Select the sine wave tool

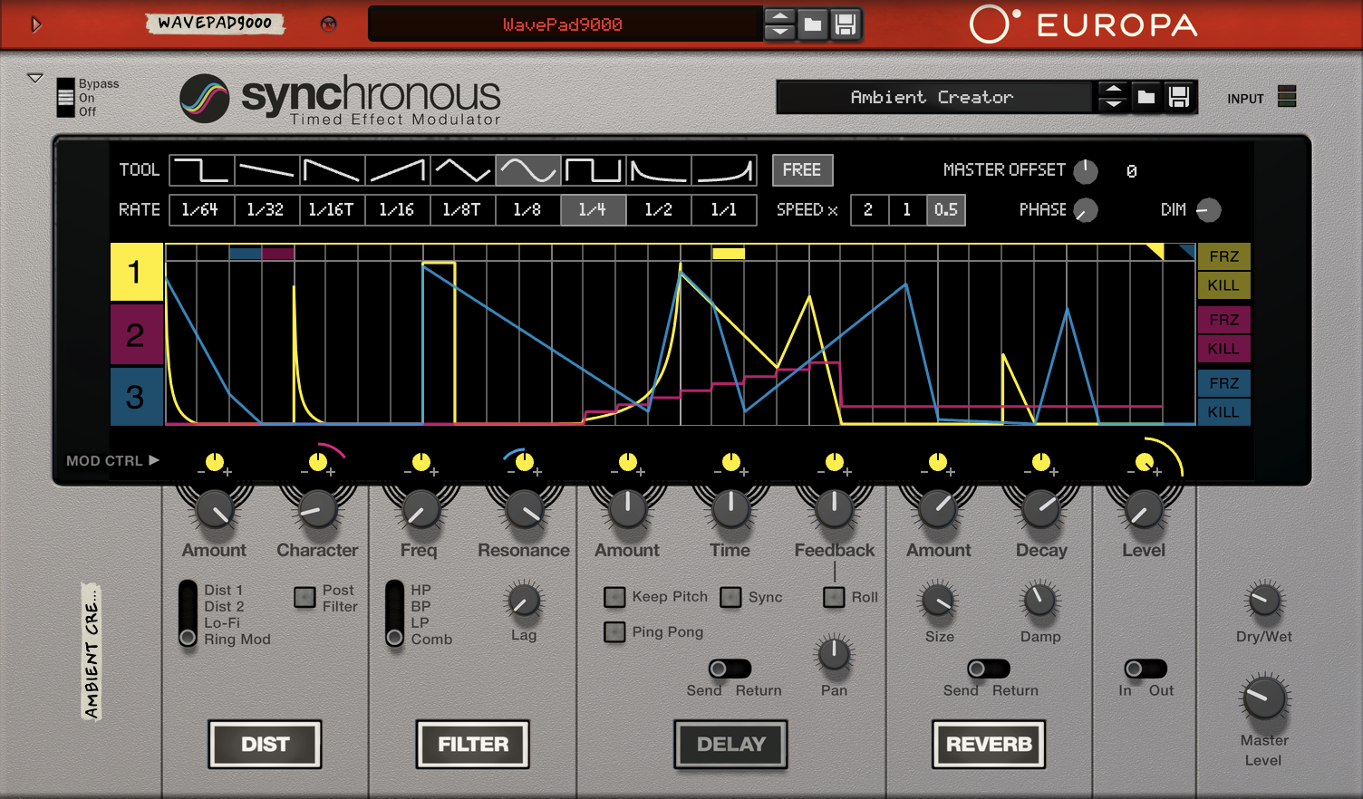(528, 169)
